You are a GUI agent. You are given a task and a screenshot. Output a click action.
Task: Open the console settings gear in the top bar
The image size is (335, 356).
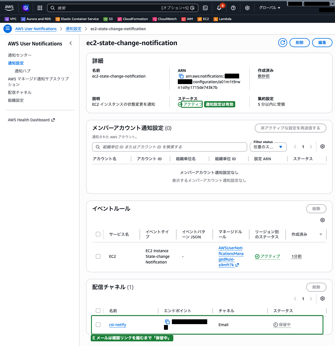point(247,8)
